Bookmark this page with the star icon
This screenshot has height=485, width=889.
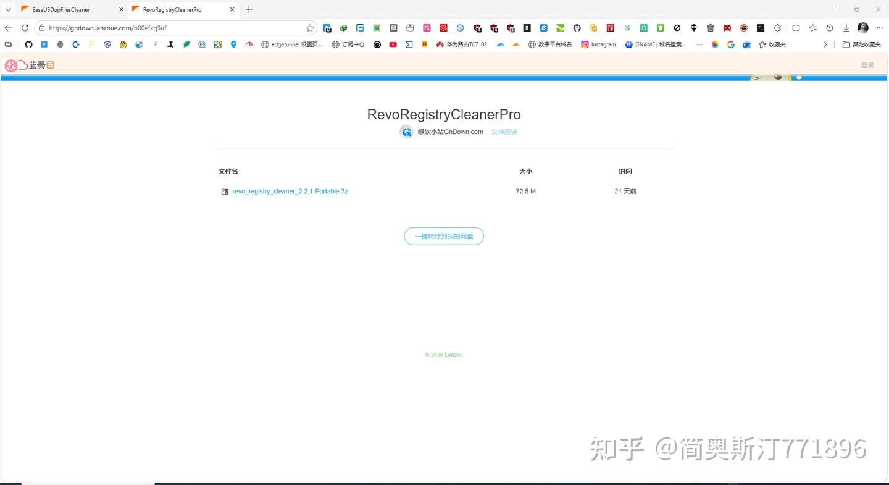pos(310,28)
